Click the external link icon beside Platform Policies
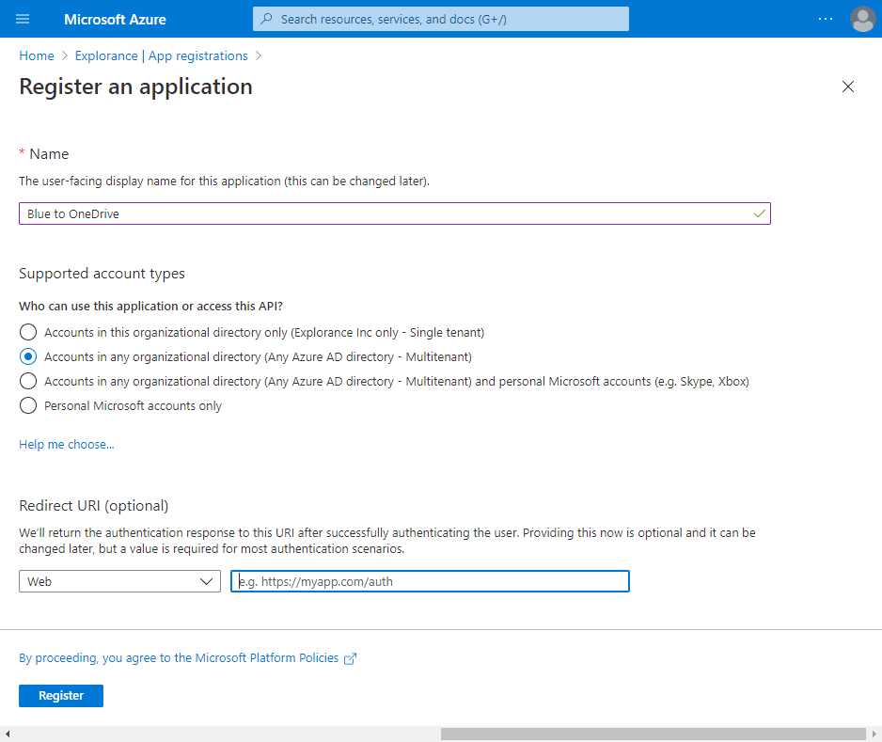This screenshot has height=742, width=882. pos(351,659)
